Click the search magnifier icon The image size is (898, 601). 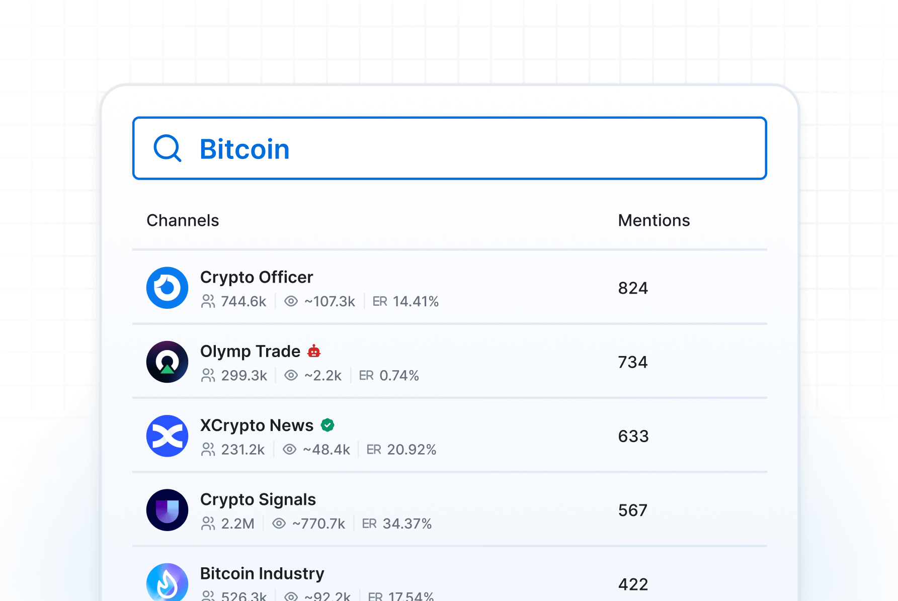[167, 148]
